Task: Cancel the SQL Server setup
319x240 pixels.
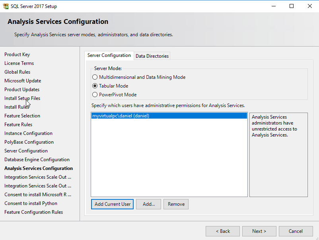Action: coord(296,231)
